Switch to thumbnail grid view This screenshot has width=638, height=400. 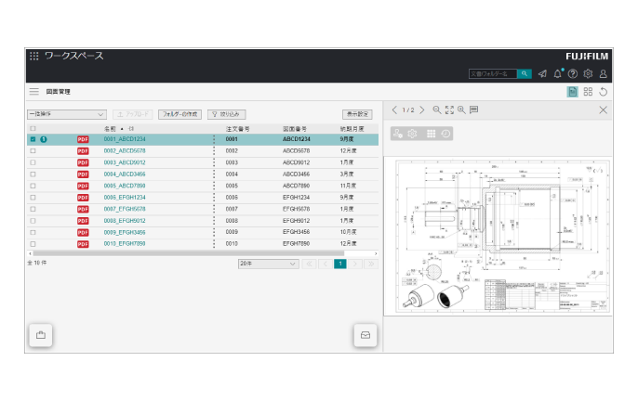tap(431, 134)
